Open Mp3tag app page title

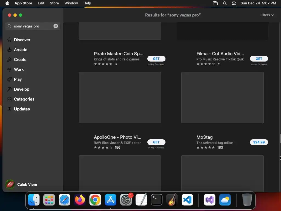[204, 137]
